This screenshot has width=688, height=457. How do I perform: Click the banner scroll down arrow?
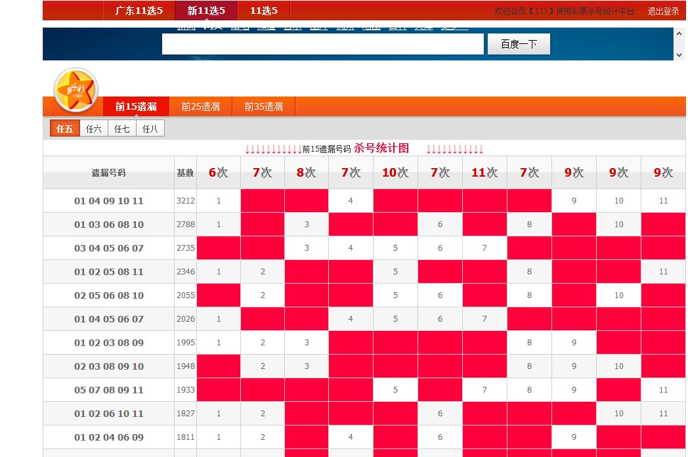(x=679, y=55)
